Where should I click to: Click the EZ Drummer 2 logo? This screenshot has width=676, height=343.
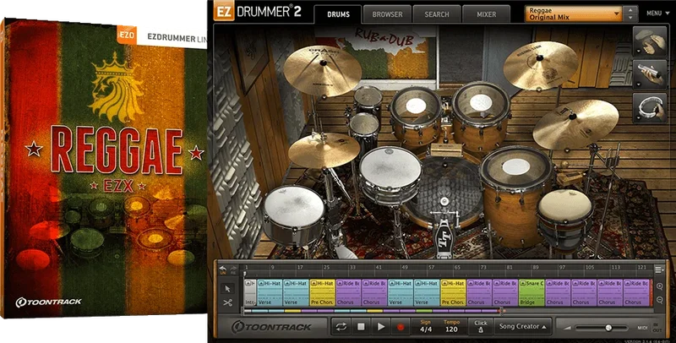coord(258,12)
